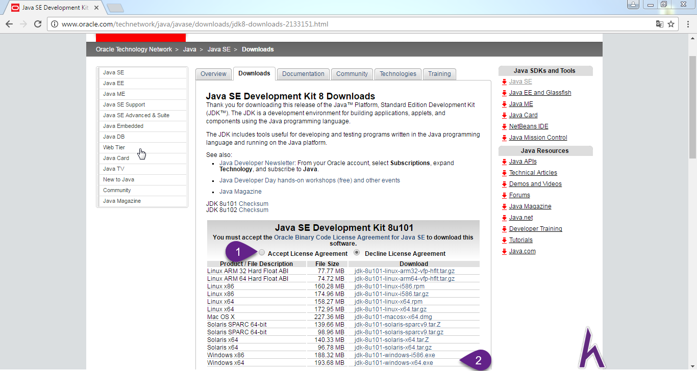The width and height of the screenshot is (697, 371).
Task: Close the Java SE Development Kit tab
Action: (96, 8)
